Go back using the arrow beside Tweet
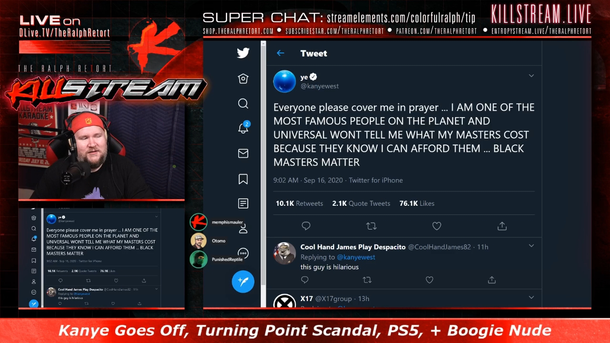610x343 pixels. tap(280, 53)
